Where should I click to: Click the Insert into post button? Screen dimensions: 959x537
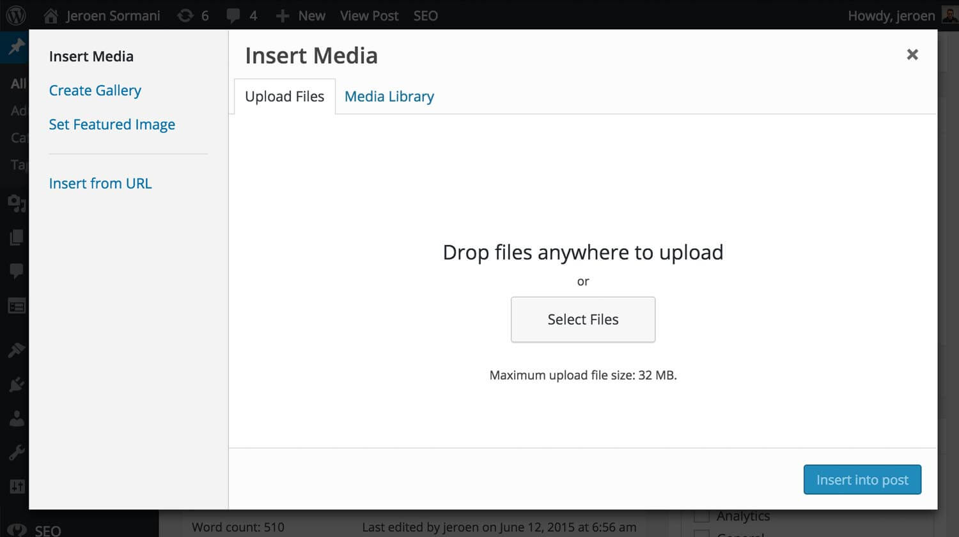coord(862,479)
